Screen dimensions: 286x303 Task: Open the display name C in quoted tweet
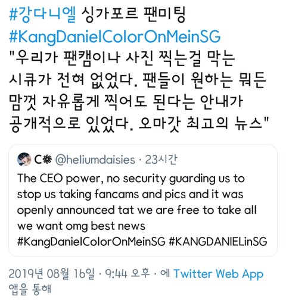coord(38,160)
